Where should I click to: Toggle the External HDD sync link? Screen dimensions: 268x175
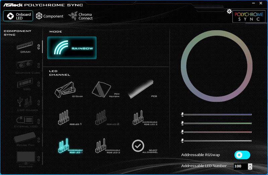point(39,121)
